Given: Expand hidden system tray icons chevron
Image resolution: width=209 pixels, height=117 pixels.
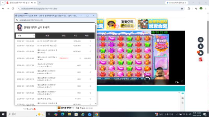Looking at the screenshot, I should [x=177, y=114].
